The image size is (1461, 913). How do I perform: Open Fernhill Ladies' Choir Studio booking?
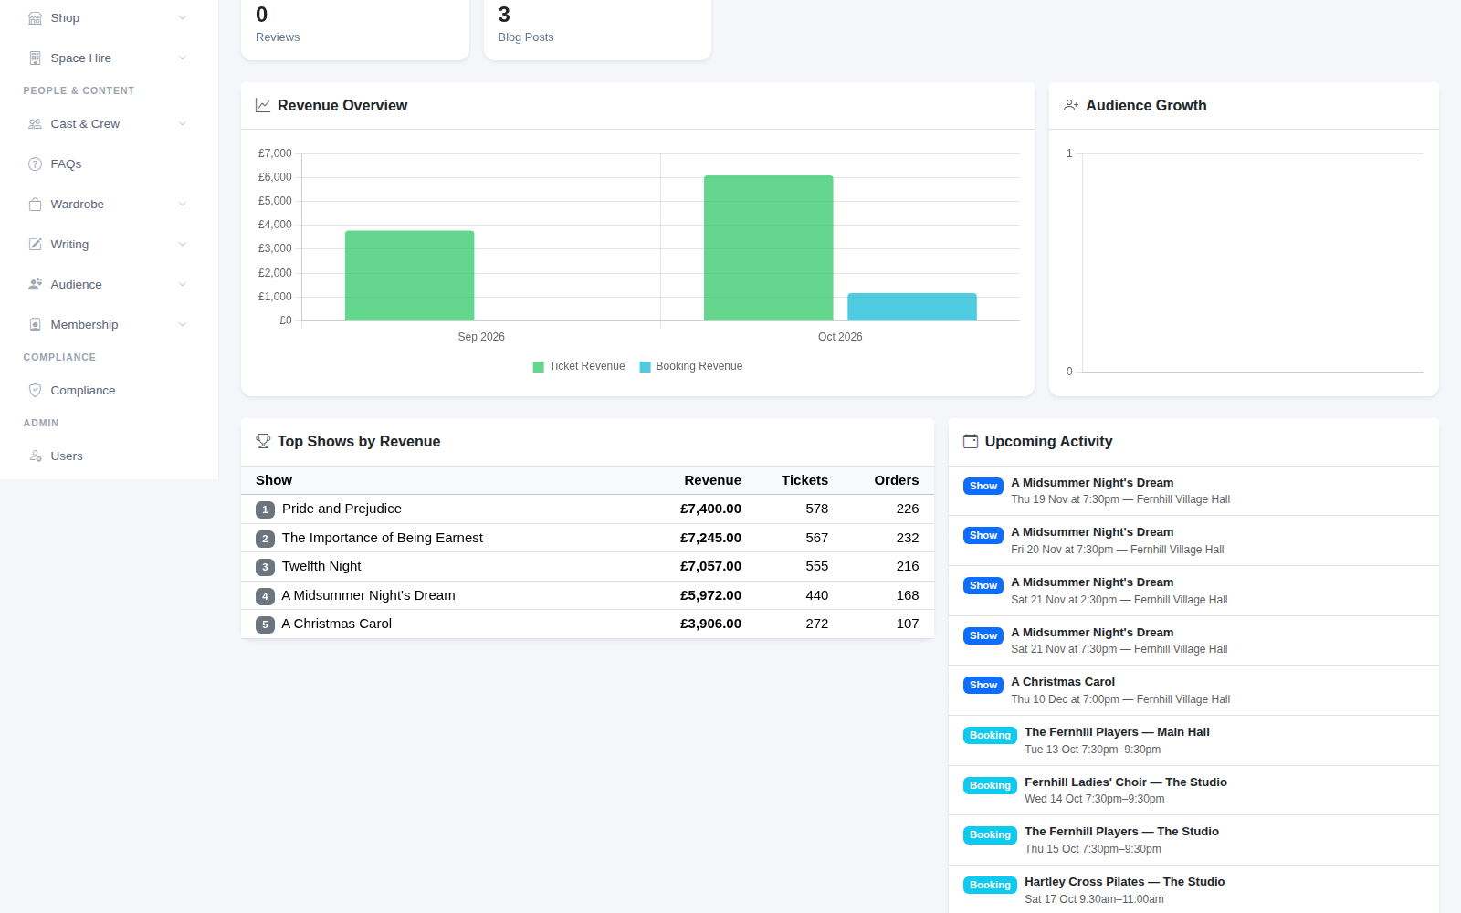pos(1193,791)
